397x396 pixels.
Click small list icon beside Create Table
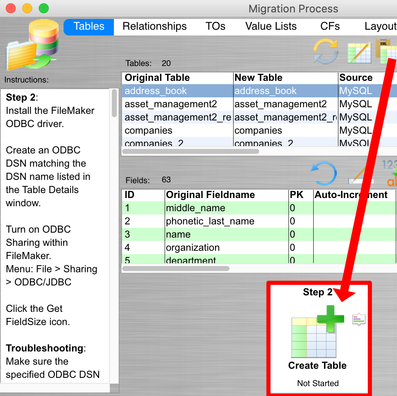(358, 318)
